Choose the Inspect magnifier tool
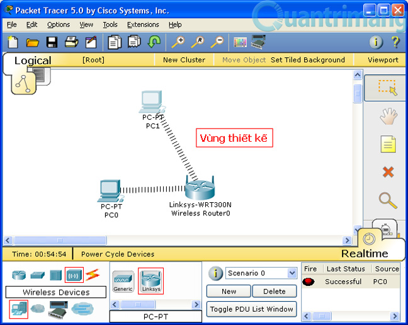This screenshot has height=325, width=408. point(387,201)
